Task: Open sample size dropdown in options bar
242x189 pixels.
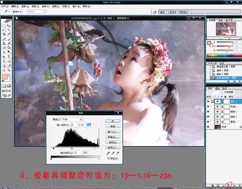Action: click(x=37, y=12)
